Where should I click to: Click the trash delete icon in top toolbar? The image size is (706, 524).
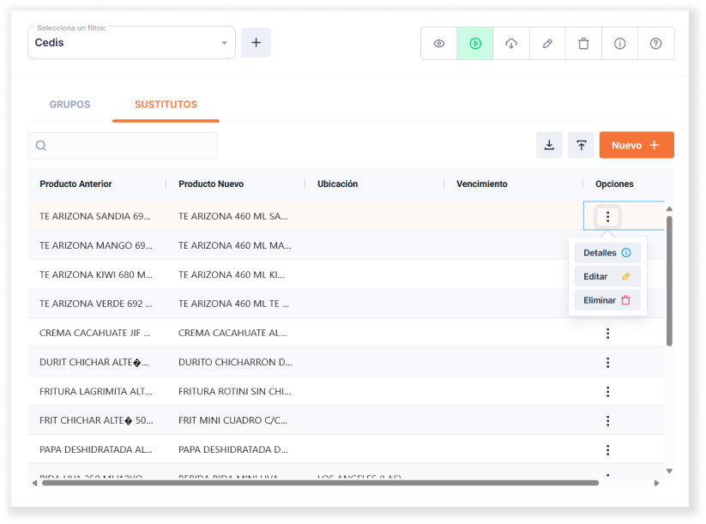[x=583, y=43]
